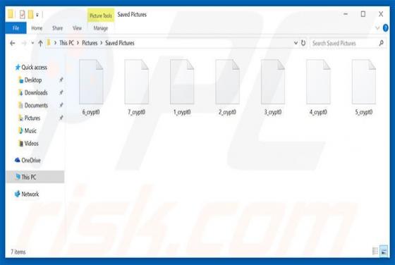
Task: Expand the ribbon with the chevron
Action: coord(377,28)
